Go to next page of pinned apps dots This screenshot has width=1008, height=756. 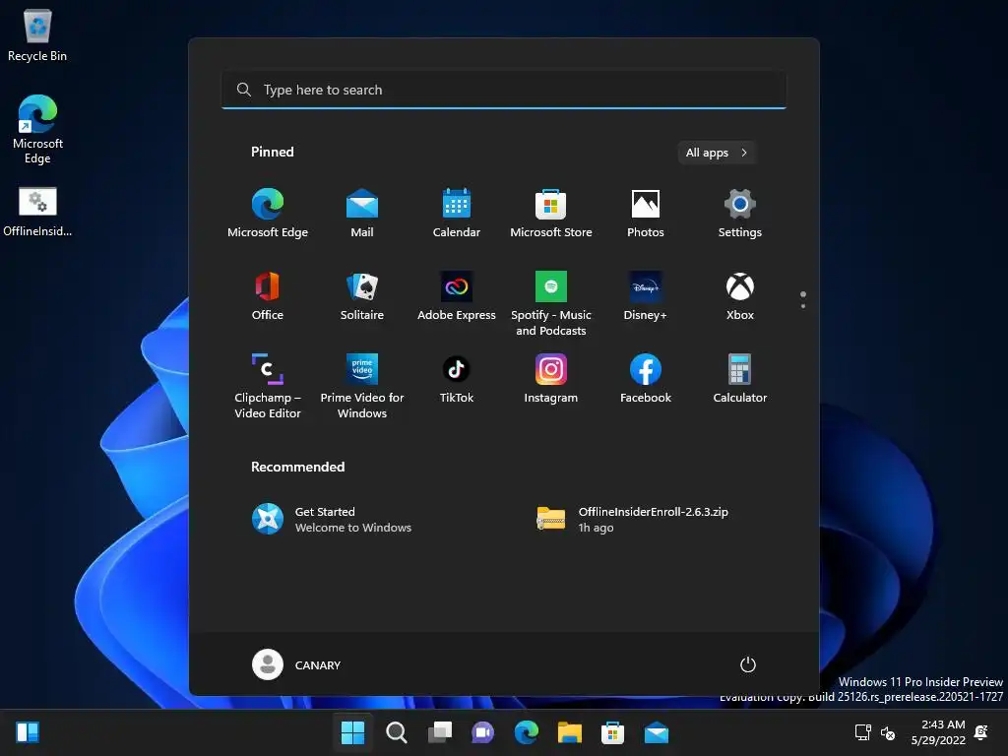coord(803,306)
